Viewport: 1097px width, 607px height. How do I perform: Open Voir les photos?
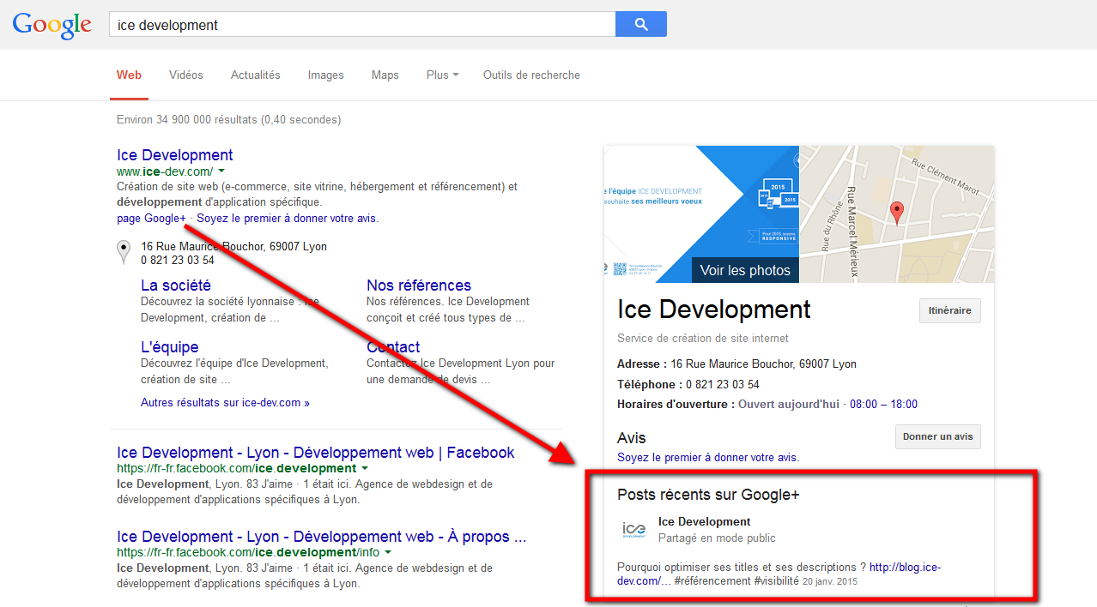744,269
